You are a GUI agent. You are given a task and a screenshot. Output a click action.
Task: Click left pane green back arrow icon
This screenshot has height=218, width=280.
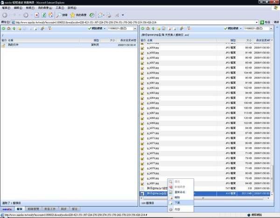14,28
